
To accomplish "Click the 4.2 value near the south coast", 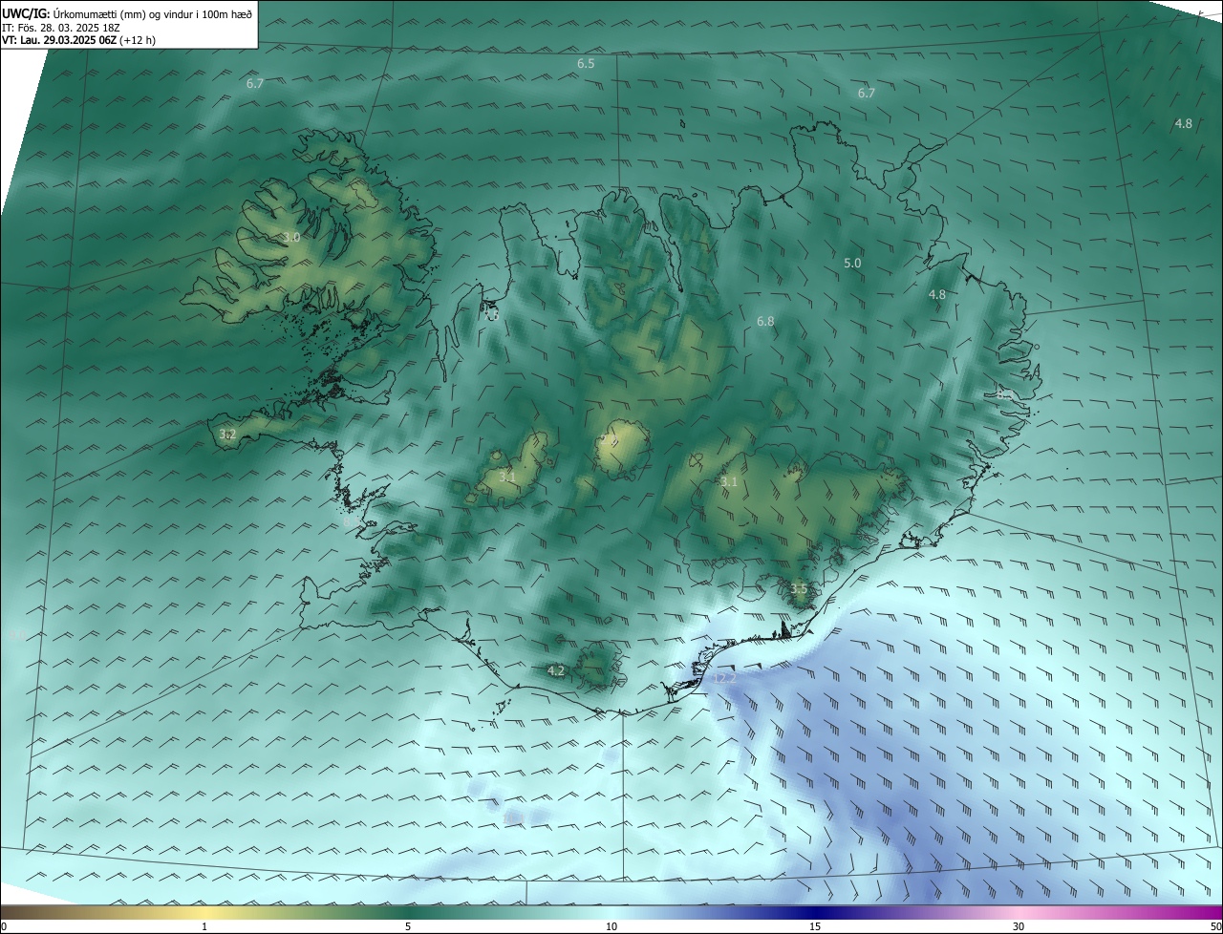I will tap(556, 671).
